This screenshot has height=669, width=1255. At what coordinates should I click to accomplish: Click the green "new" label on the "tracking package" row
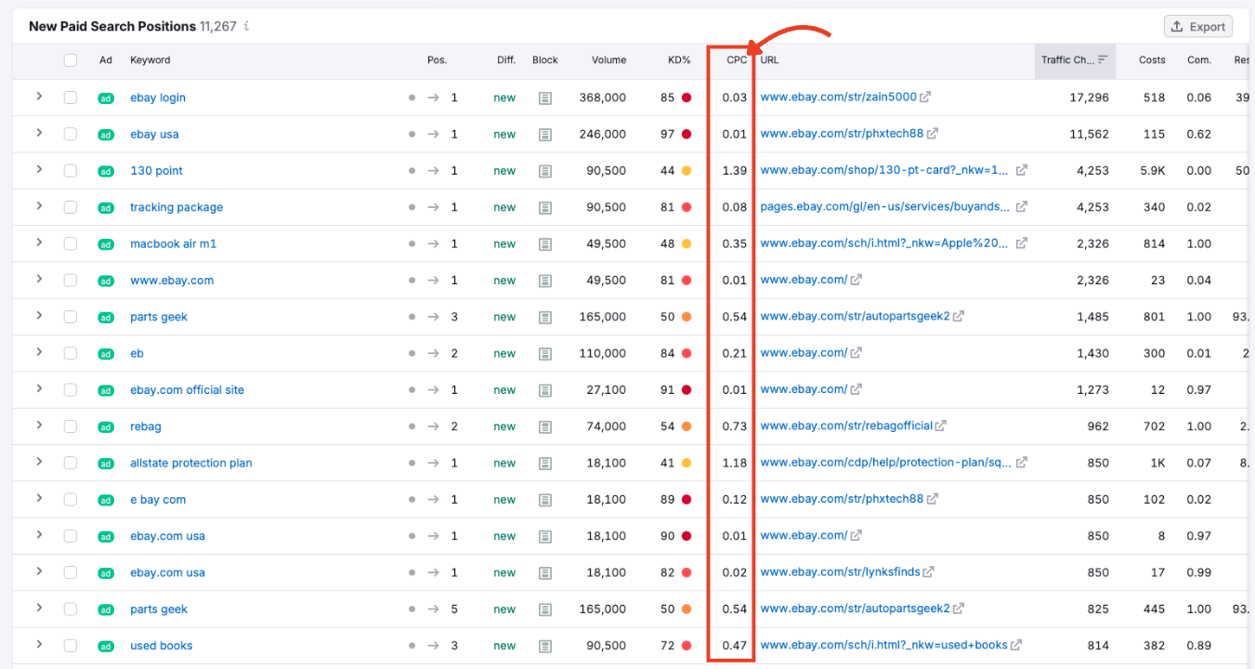(503, 207)
